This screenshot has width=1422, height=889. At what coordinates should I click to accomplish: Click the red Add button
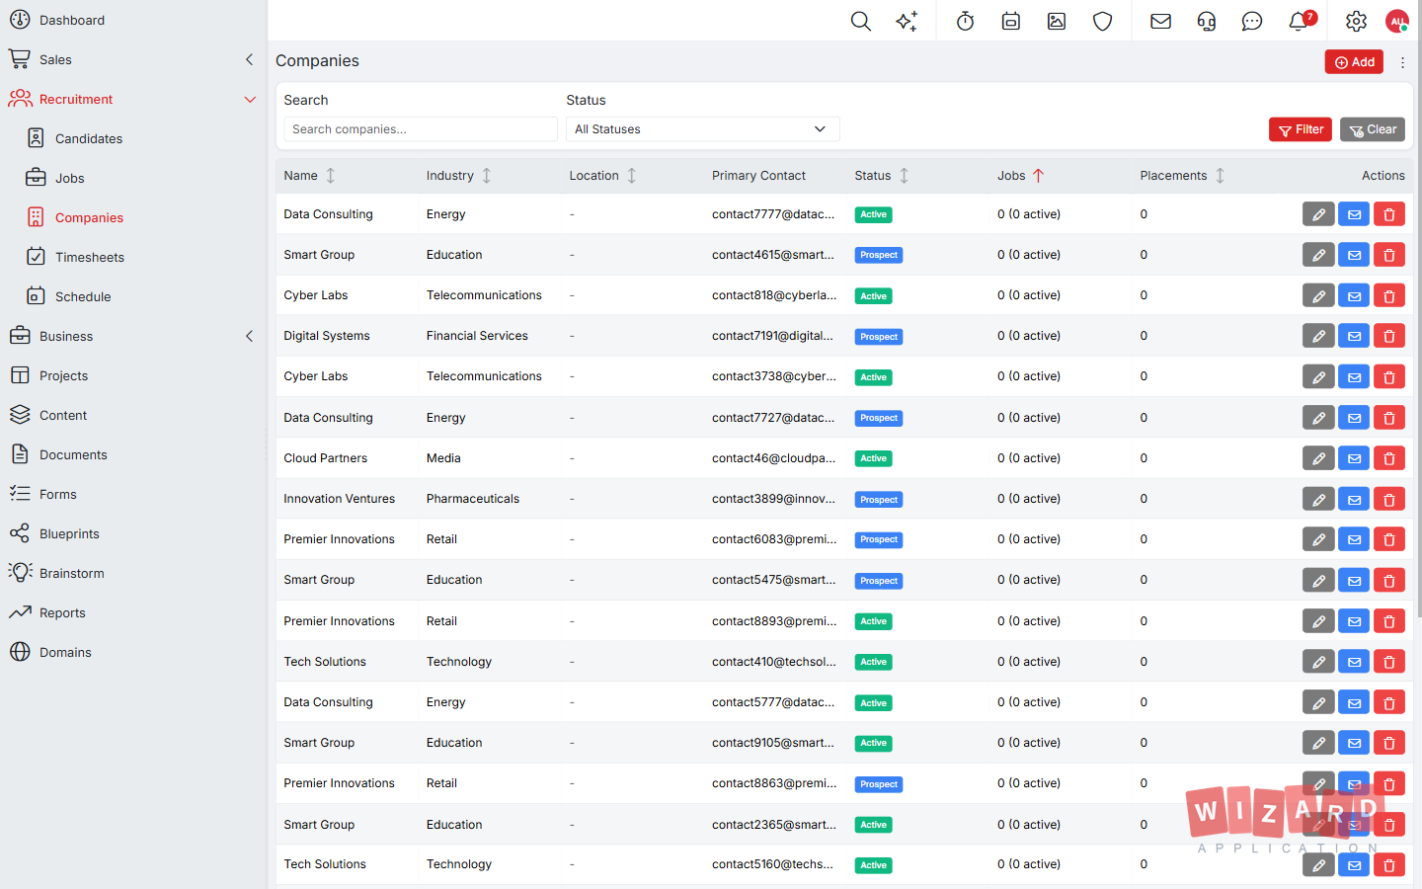click(1354, 62)
